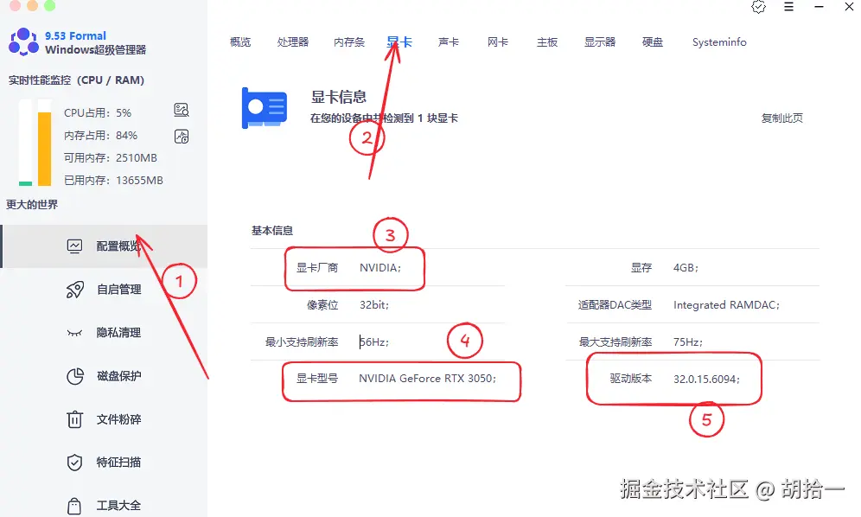Click the 已用内存：13655MB reading

click(x=113, y=180)
